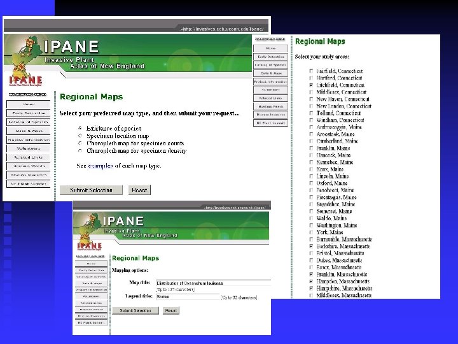458x344 pixels.
Task: Check the Hancock, Maine checkbox
Action: [311, 155]
